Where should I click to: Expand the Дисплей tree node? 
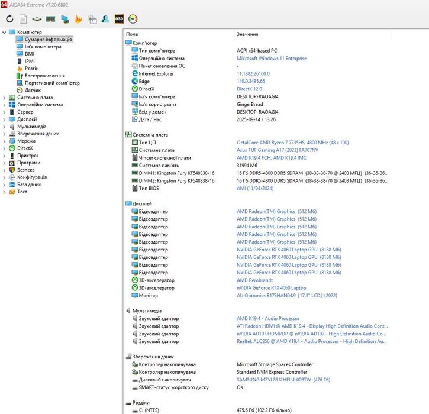(4, 119)
